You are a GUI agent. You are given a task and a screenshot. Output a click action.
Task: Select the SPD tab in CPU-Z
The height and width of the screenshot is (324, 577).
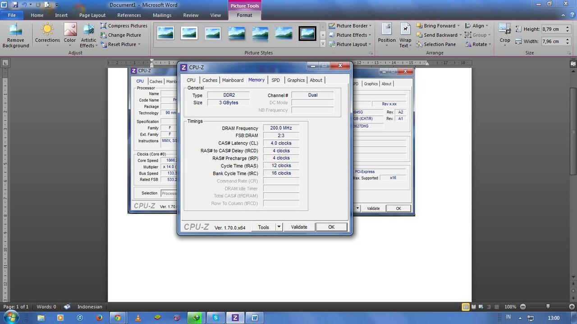[275, 80]
